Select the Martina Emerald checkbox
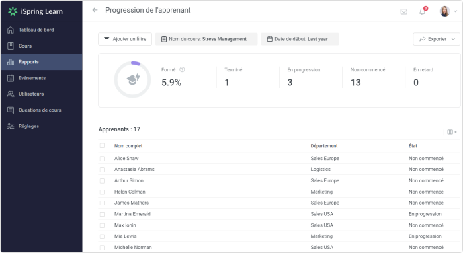 pos(102,214)
